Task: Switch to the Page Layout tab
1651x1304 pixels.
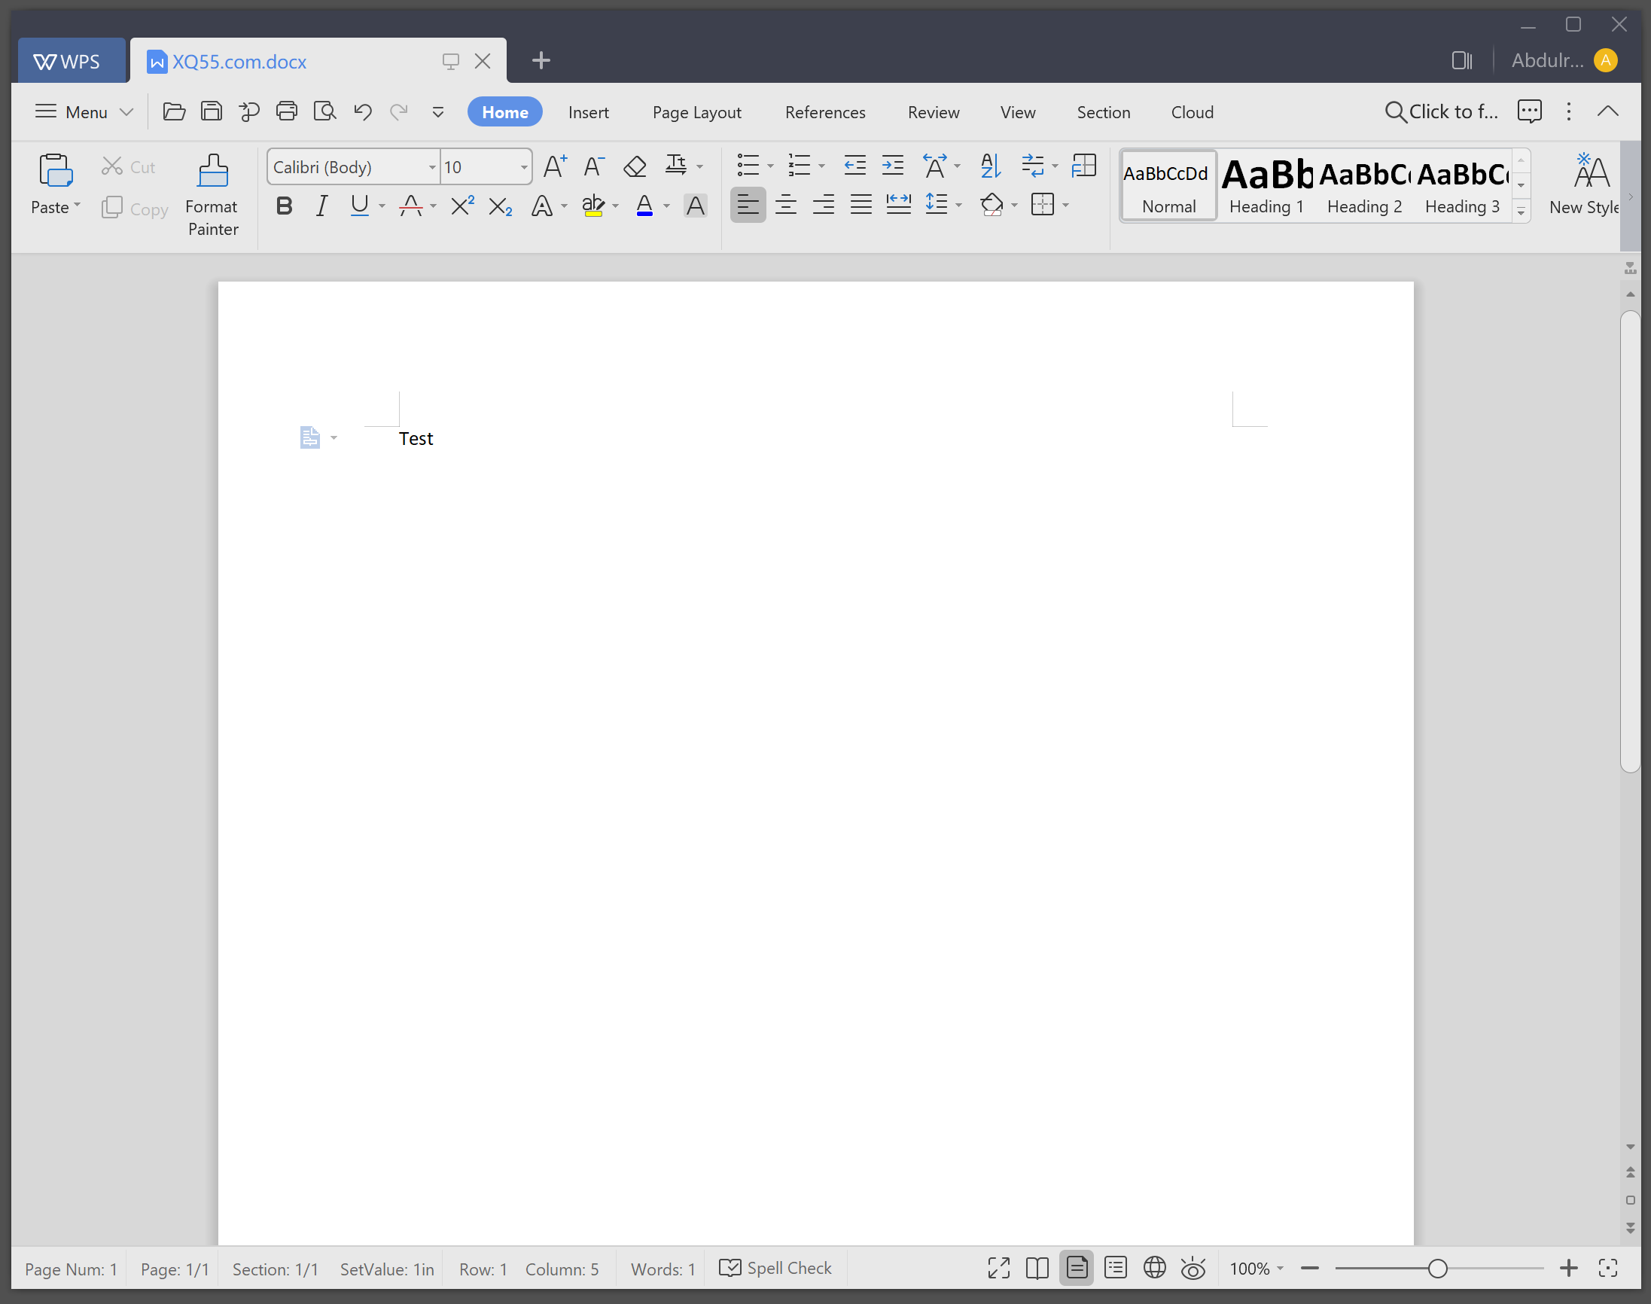Action: click(x=696, y=112)
